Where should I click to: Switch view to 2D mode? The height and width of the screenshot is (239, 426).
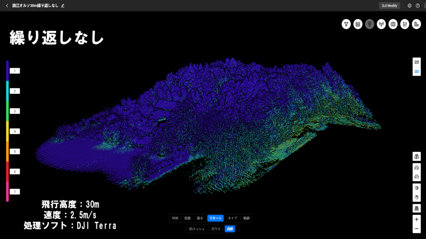(x=416, y=62)
